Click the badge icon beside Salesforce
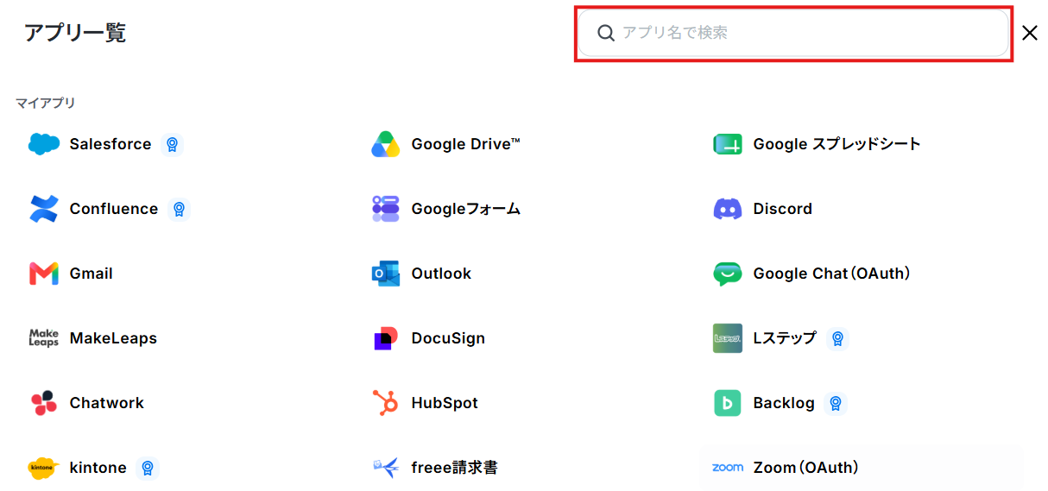Screen dimensions: 1048x491 pos(172,144)
